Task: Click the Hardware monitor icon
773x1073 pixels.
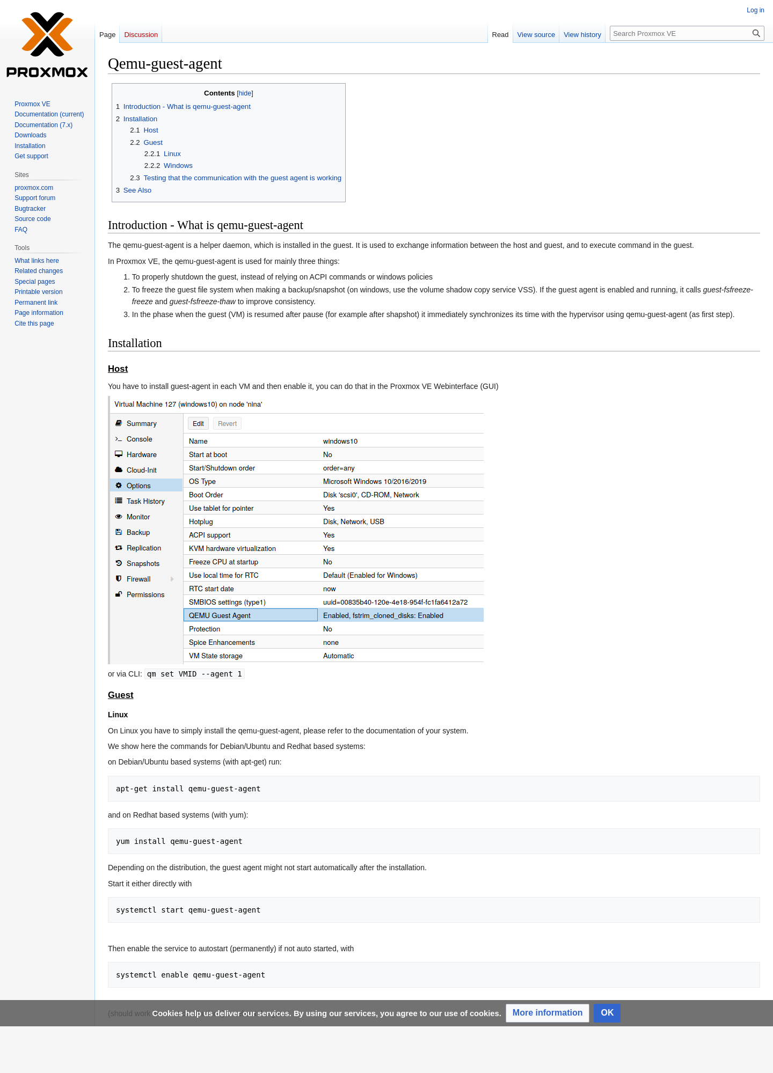Action: tap(119, 454)
